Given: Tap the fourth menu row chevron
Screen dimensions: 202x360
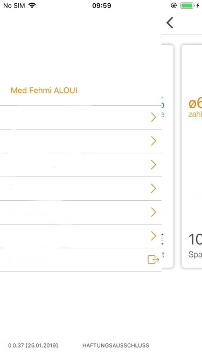Looking at the screenshot, I should [x=154, y=188].
